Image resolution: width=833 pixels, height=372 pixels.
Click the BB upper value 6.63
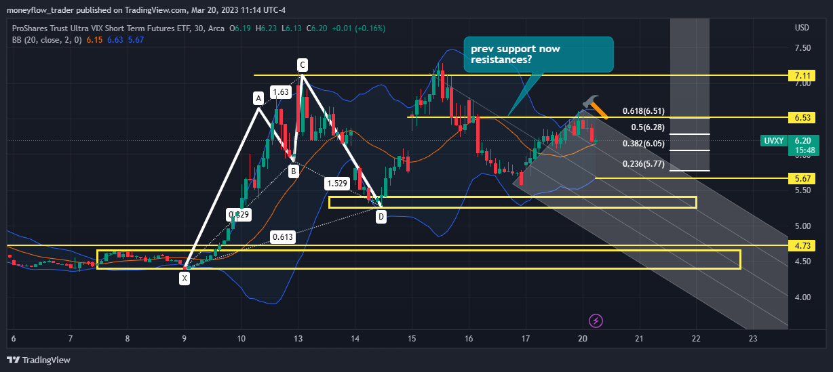[115, 40]
